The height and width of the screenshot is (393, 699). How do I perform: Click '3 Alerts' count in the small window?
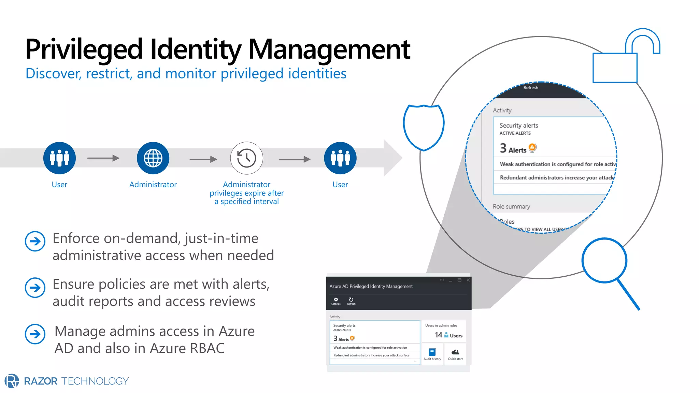coord(341,338)
